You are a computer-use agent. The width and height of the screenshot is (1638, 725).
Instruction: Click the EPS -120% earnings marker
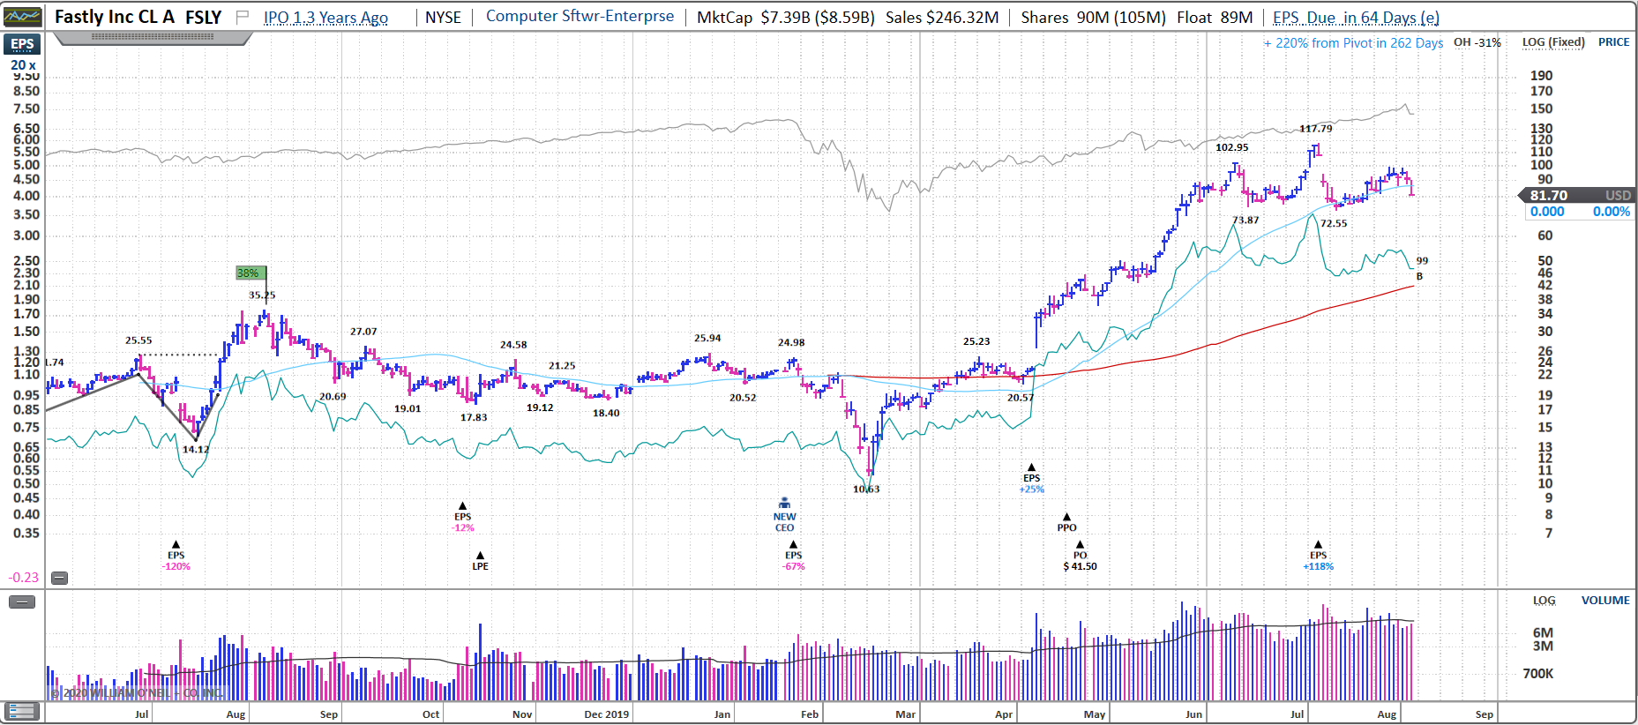click(x=176, y=556)
